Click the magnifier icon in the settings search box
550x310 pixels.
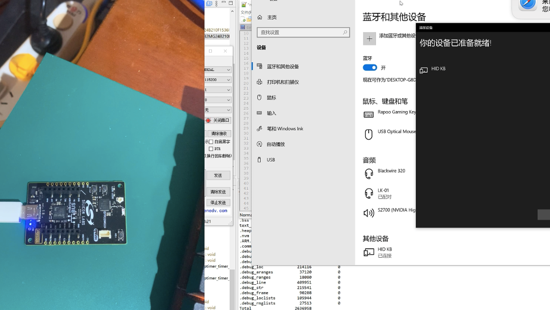pyautogui.click(x=345, y=33)
